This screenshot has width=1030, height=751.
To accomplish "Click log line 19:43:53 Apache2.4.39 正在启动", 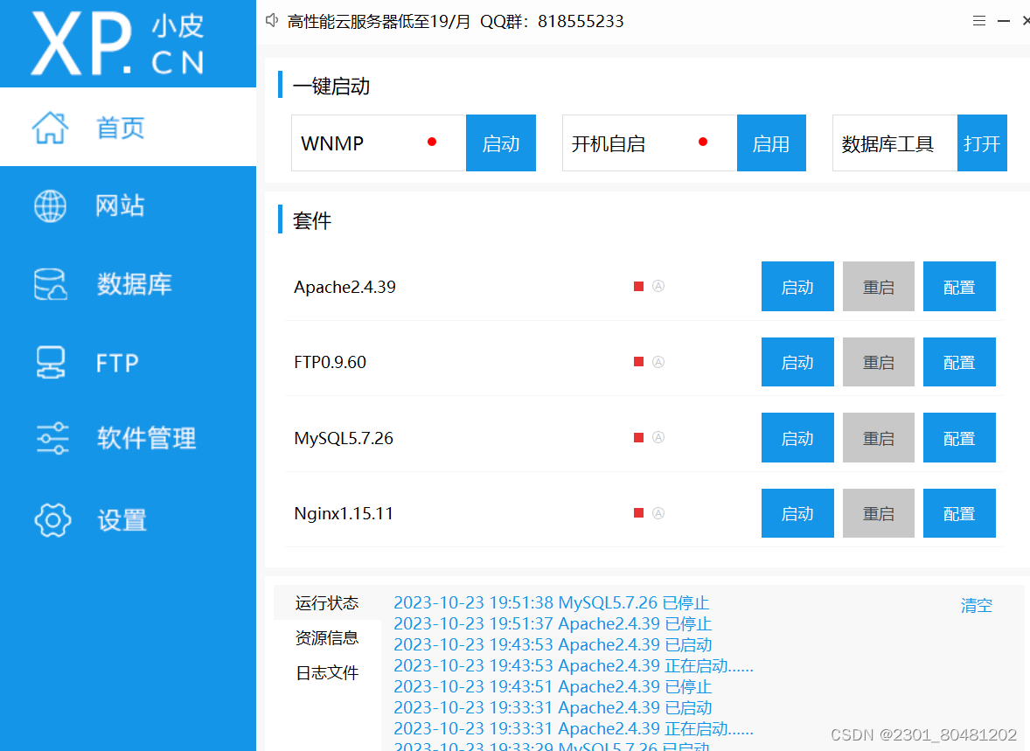I will pos(574,665).
